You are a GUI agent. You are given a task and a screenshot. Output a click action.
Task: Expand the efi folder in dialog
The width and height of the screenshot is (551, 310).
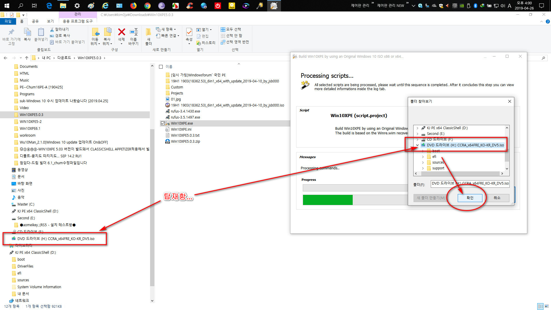[x=423, y=157]
